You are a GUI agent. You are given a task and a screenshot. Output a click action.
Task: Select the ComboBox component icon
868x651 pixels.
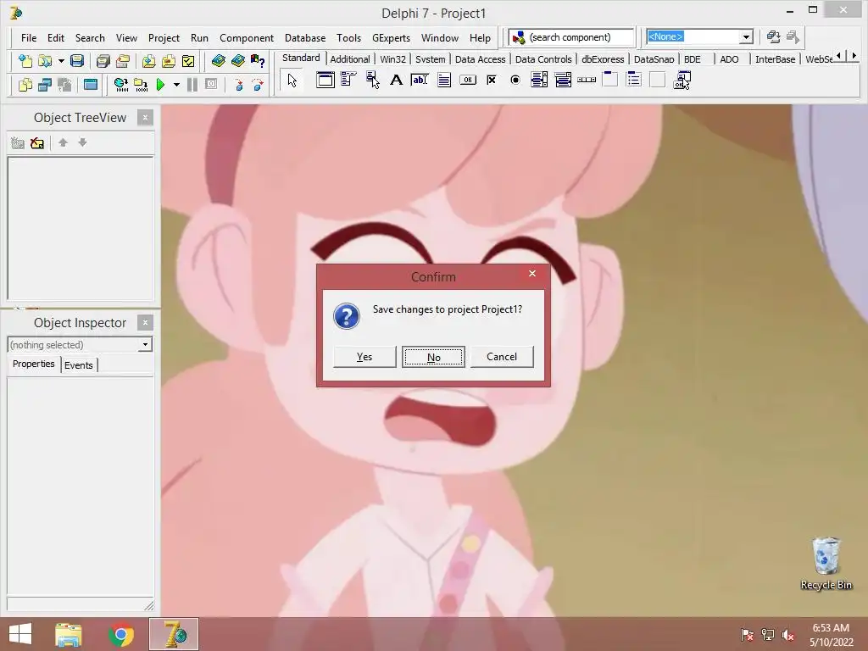click(563, 81)
